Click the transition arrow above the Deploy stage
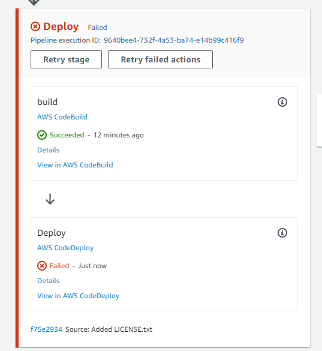Image resolution: width=322 pixels, height=351 pixels. pos(34,2)
